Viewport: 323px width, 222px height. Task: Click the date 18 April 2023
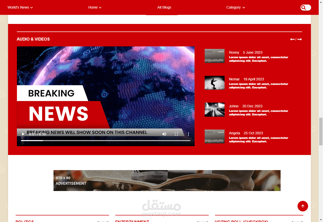coord(254,79)
